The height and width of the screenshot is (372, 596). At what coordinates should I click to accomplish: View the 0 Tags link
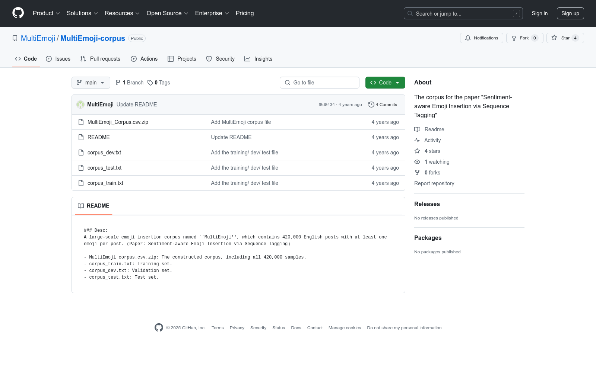(159, 83)
